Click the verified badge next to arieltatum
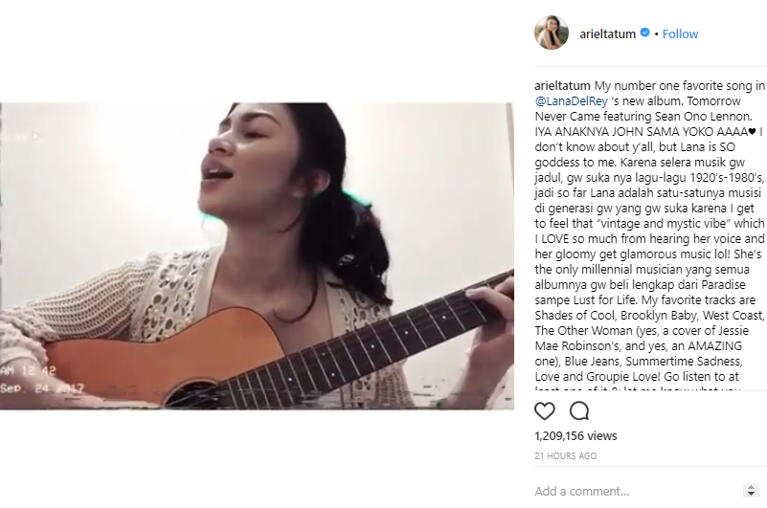This screenshot has width=767, height=508. 644,33
